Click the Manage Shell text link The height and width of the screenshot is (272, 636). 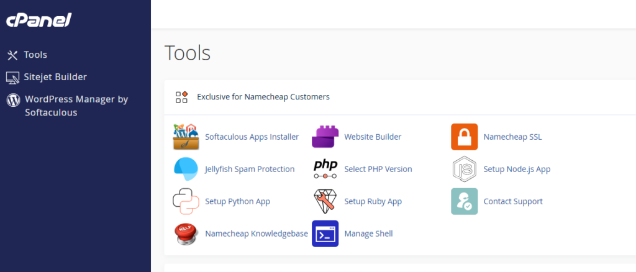(368, 233)
